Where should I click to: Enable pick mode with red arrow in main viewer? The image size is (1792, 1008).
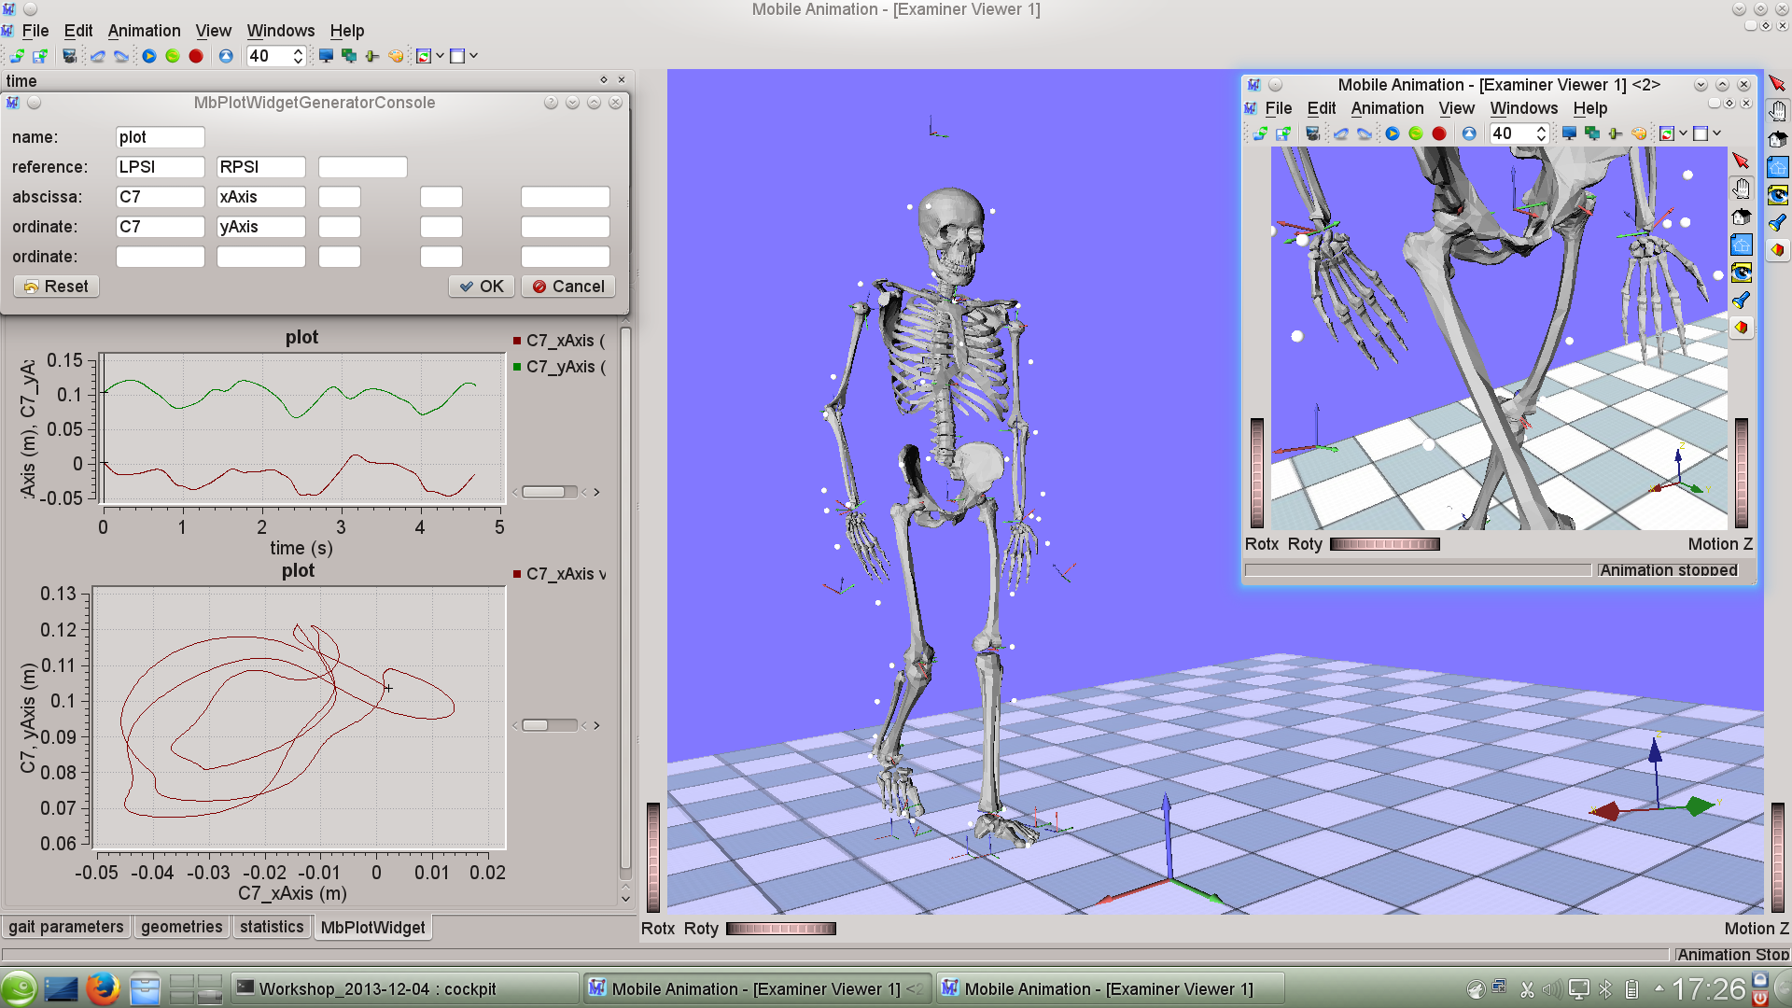point(1777,84)
